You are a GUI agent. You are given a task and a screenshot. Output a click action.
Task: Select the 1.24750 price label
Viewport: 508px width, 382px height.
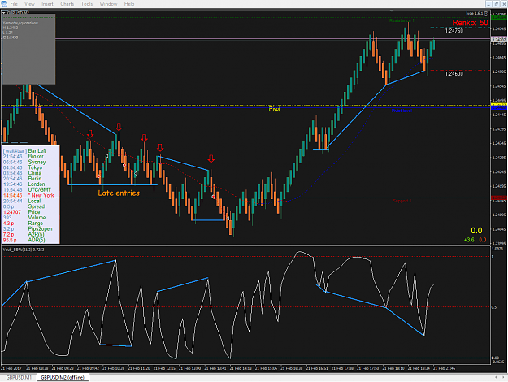pyautogui.click(x=454, y=30)
